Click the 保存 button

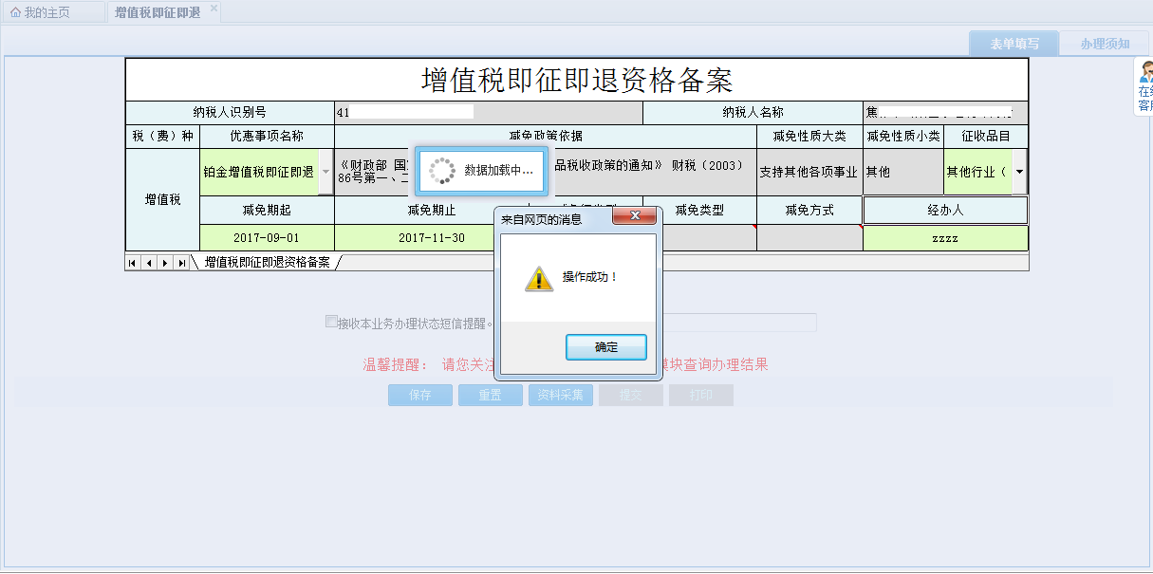tap(419, 395)
